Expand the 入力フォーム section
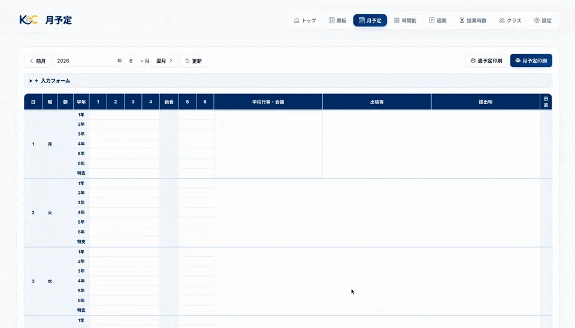 [288, 81]
